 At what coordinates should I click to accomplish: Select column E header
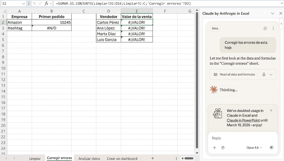pyautogui.click(x=137, y=11)
